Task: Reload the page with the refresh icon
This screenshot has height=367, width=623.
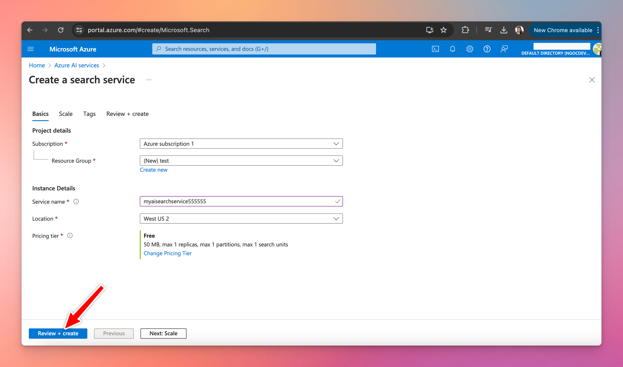Action: pyautogui.click(x=61, y=30)
